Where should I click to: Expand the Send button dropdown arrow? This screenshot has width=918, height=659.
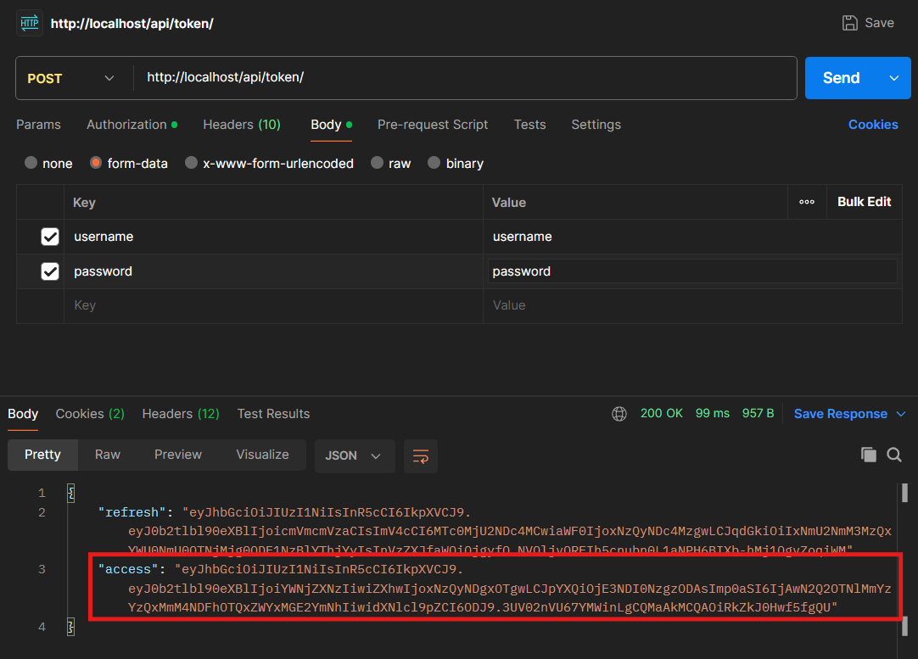(893, 78)
